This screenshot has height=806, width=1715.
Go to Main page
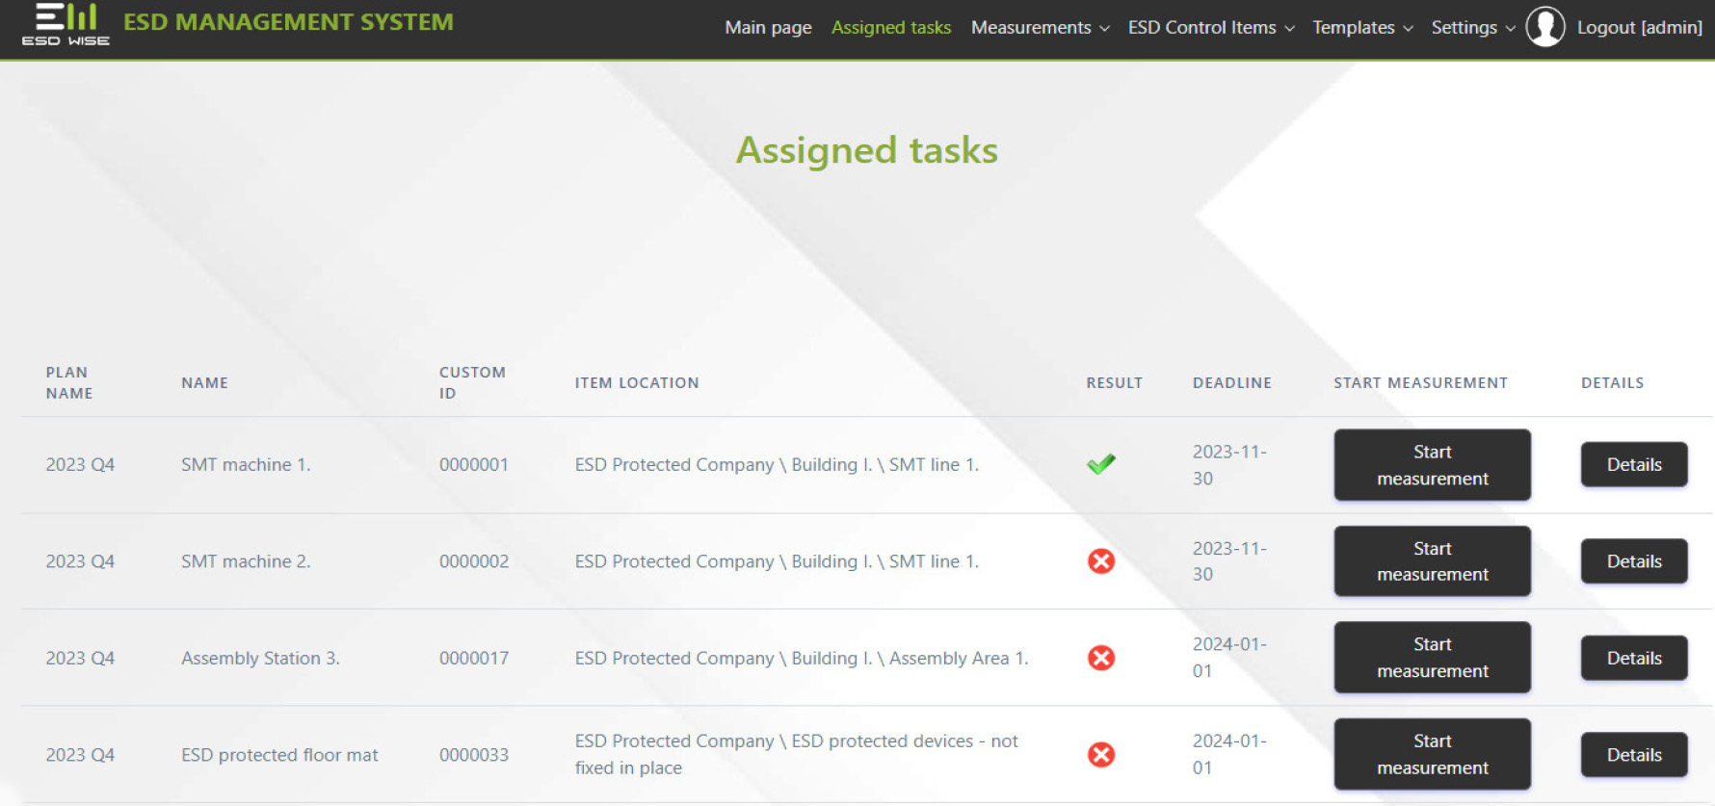[768, 28]
